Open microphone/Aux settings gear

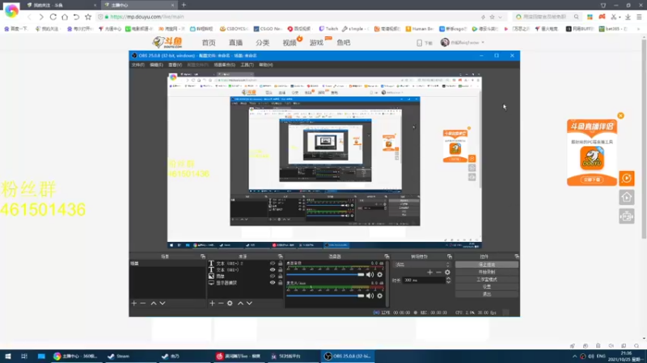pos(379,295)
